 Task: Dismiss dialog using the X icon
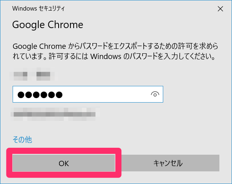(220, 9)
